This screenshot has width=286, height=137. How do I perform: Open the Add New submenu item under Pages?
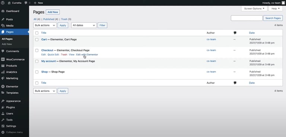(x=7, y=44)
